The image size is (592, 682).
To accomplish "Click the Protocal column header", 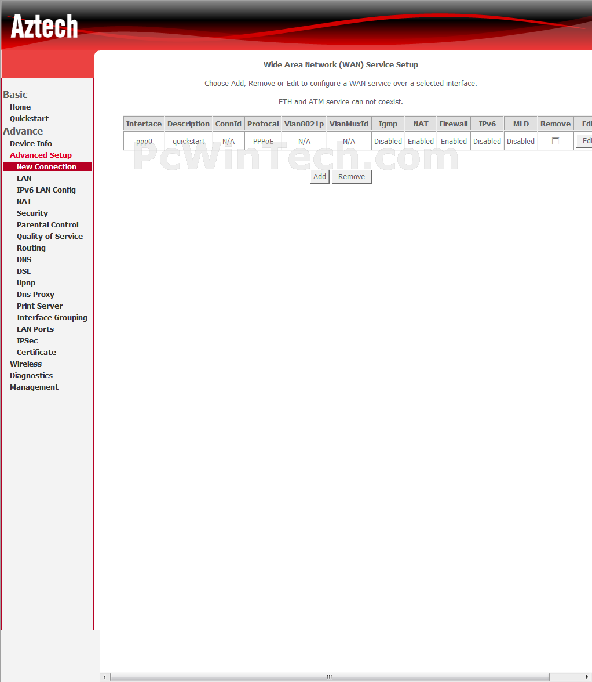I will coord(263,124).
